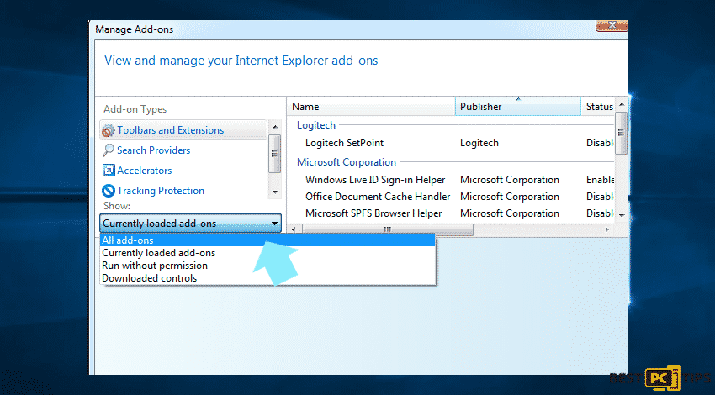This screenshot has height=395, width=715.
Task: Click the Toolbars and Extensions gear icon
Action: [108, 131]
